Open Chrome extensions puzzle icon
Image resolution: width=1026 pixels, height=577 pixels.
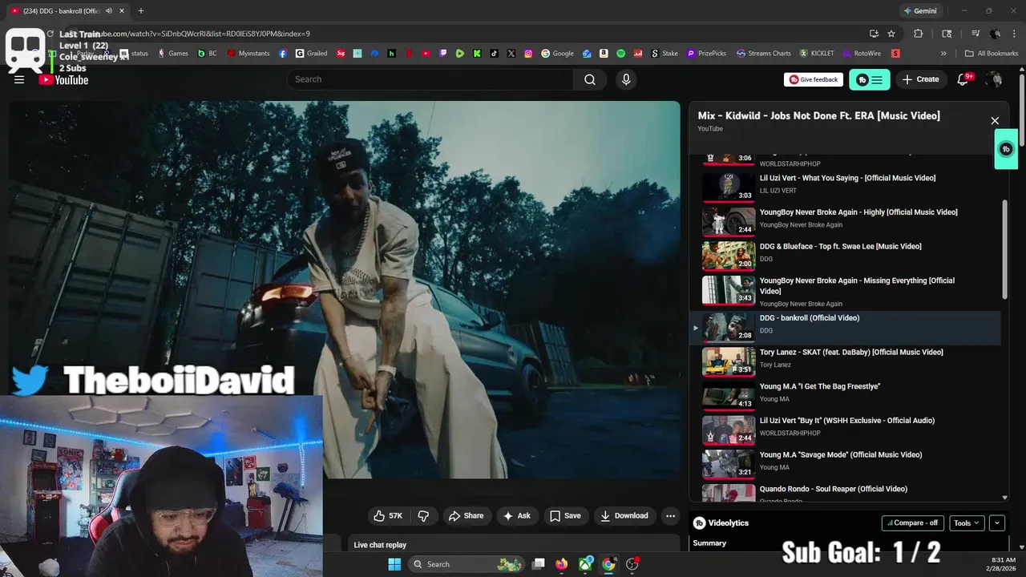click(919, 34)
